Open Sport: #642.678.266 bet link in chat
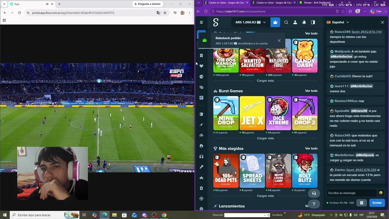The height and width of the screenshot is (219, 389). pos(361,170)
